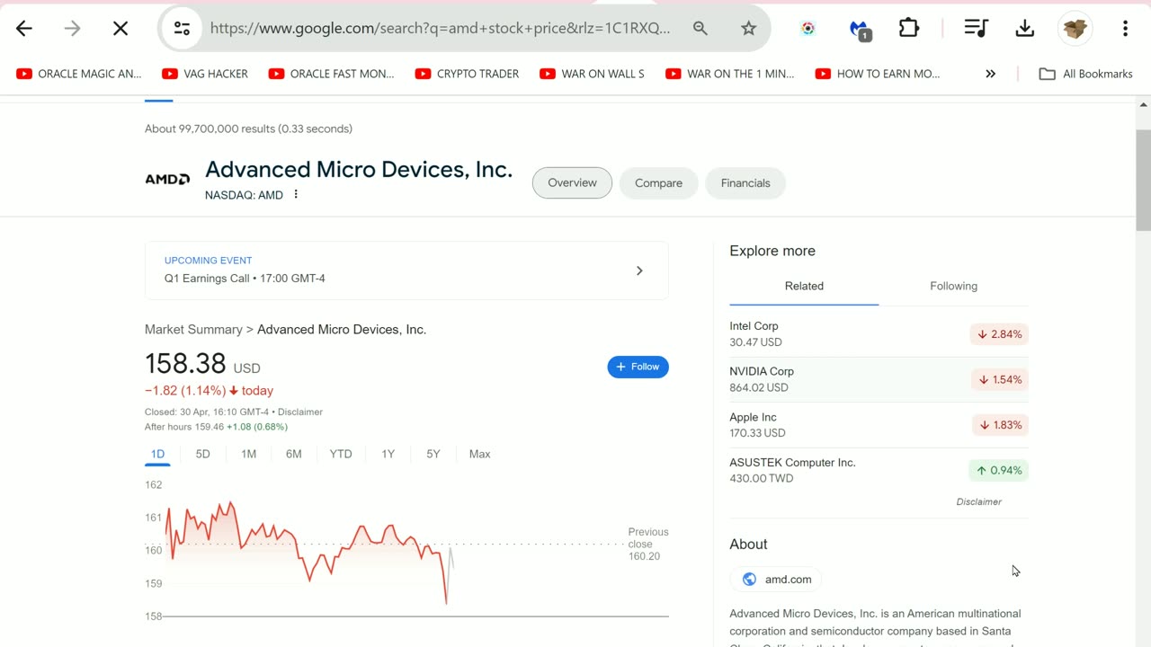Select the 1D chart range
1151x647 pixels.
(157, 454)
